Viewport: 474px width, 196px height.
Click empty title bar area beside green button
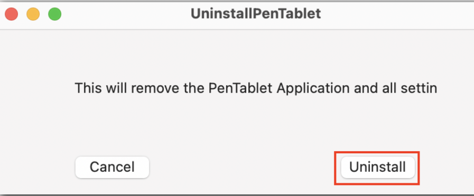(x=124, y=14)
